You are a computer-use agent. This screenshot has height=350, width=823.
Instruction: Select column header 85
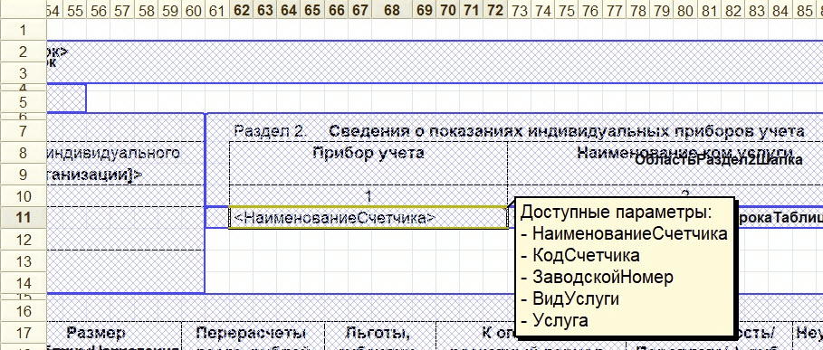(x=804, y=10)
